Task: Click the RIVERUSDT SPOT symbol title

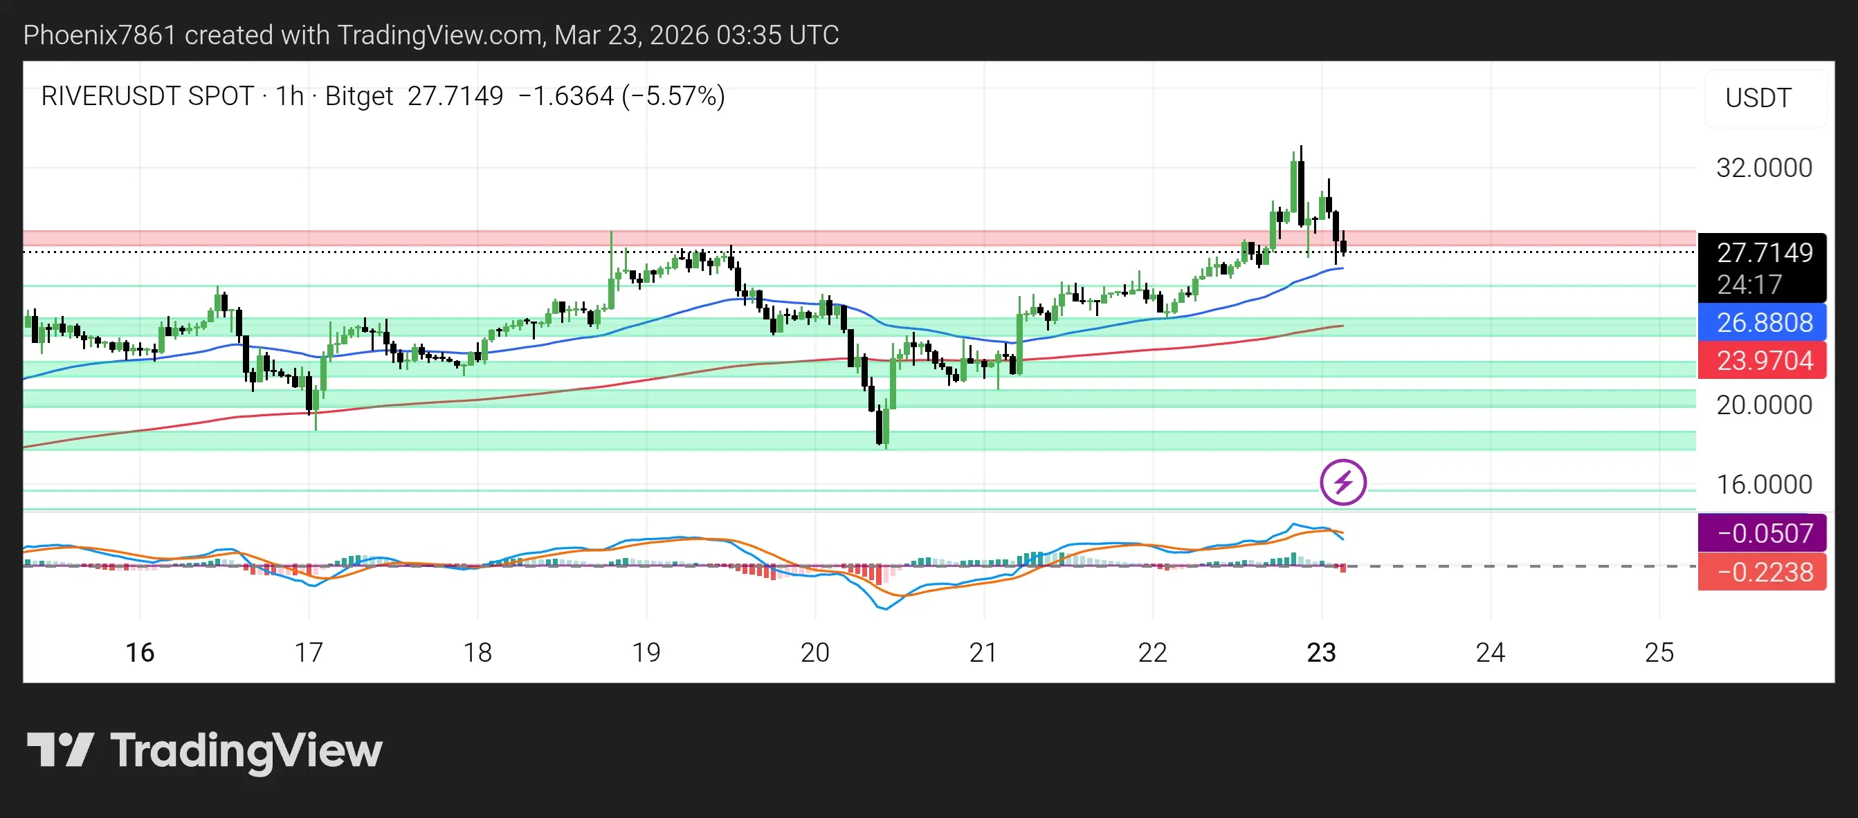Action: 147,96
